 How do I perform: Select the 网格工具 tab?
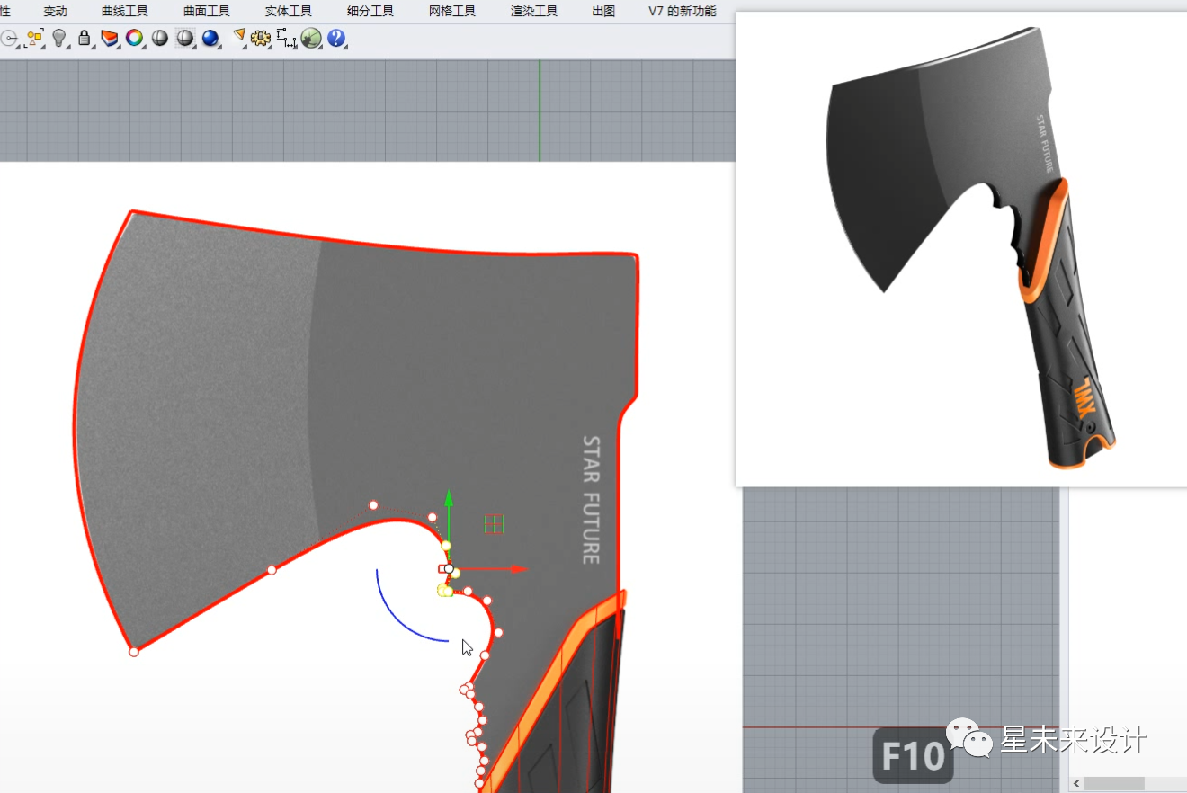pos(452,11)
